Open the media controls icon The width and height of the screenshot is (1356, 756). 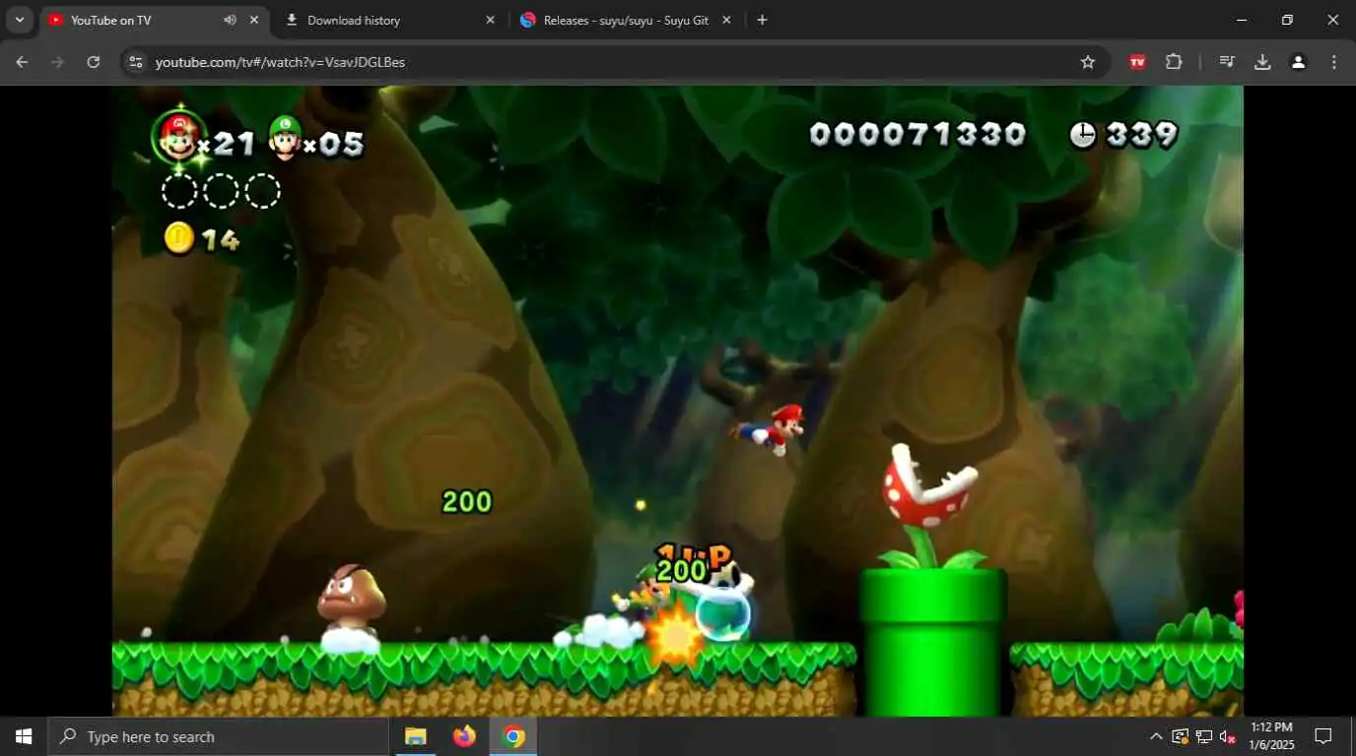1227,62
